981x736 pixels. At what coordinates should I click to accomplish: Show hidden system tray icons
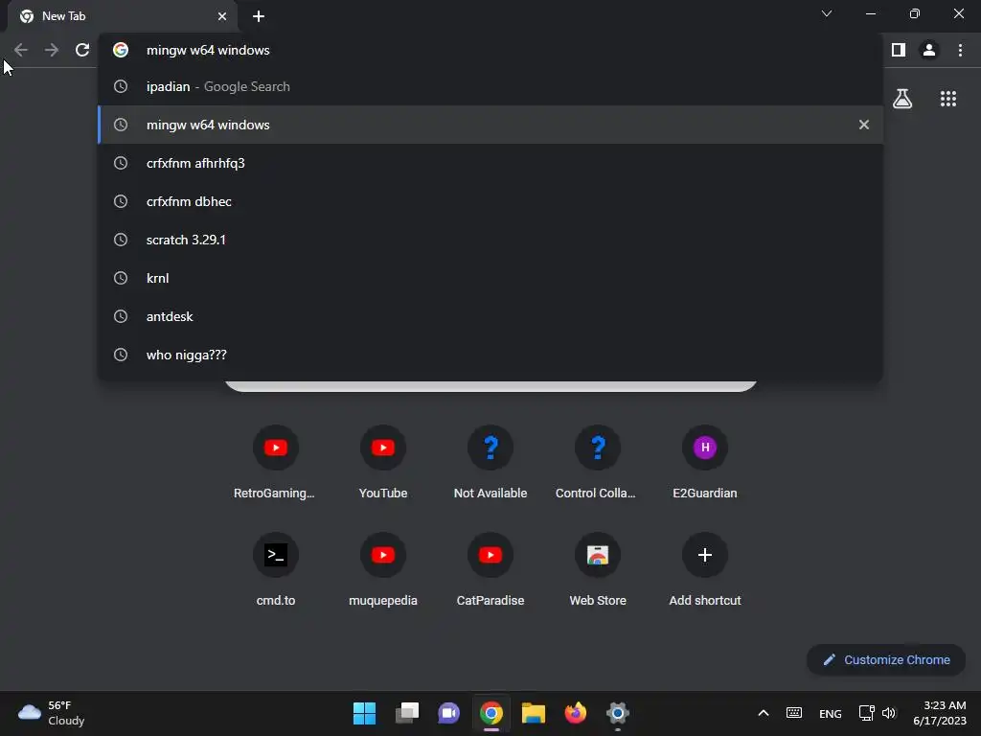click(764, 713)
